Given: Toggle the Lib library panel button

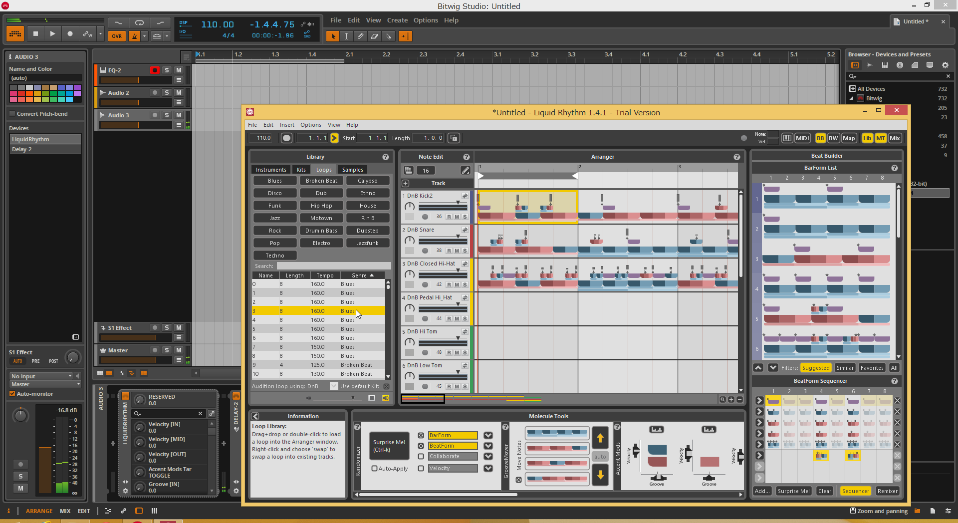Looking at the screenshot, I should click(x=867, y=138).
